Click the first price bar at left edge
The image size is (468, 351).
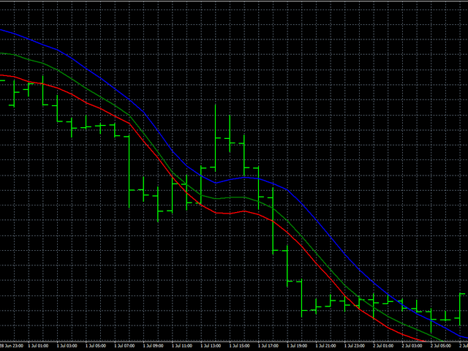coord(13,91)
